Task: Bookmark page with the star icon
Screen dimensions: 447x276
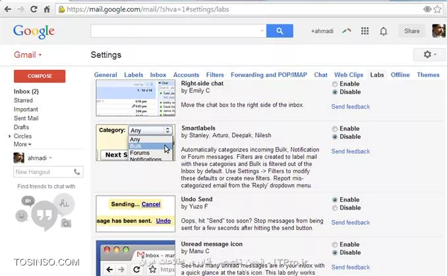Action: tap(437, 9)
